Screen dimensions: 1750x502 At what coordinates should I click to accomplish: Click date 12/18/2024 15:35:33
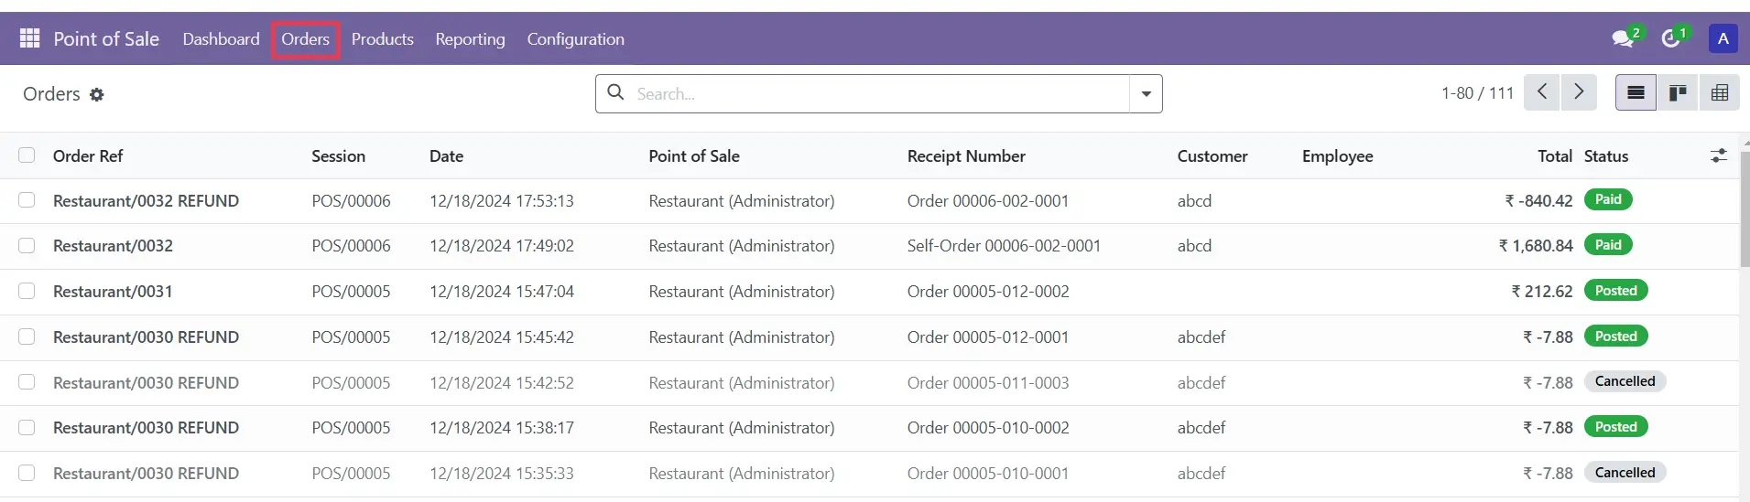501,474
